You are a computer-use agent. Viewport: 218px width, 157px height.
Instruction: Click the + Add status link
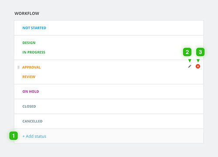tap(34, 136)
